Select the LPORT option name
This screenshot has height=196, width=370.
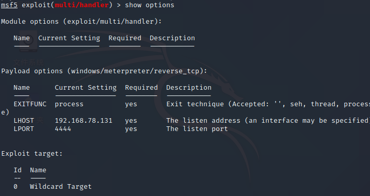click(x=24, y=129)
